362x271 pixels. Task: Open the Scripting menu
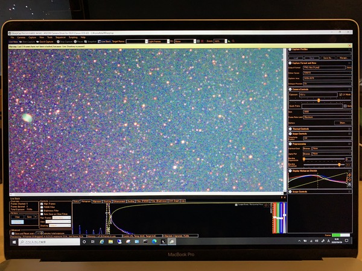coord(73,37)
